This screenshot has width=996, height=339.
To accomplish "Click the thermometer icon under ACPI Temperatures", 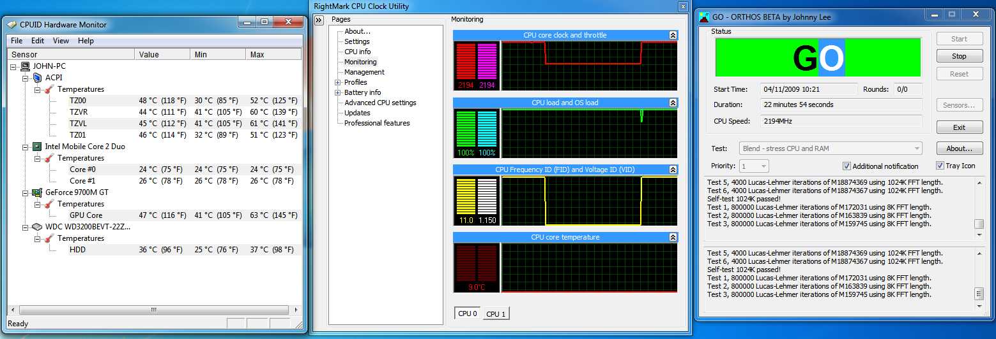I will click(49, 89).
